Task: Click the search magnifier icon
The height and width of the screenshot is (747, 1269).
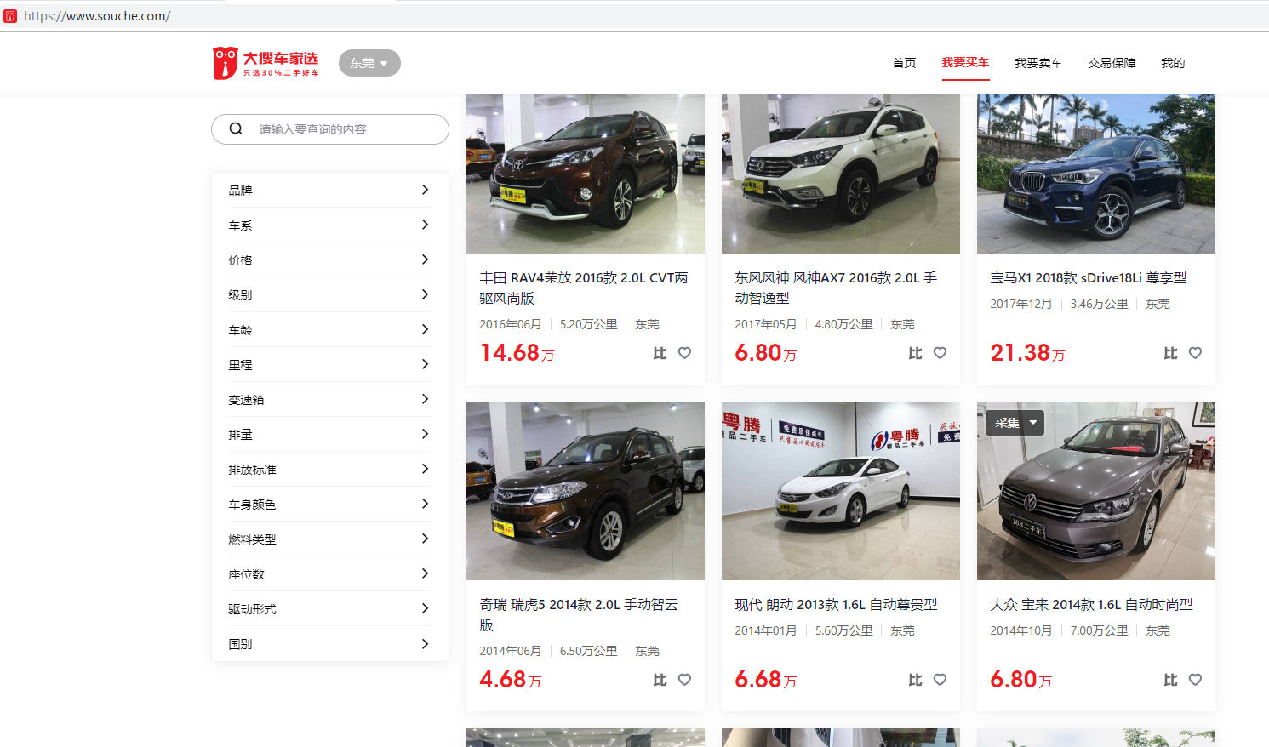Action: 236,129
